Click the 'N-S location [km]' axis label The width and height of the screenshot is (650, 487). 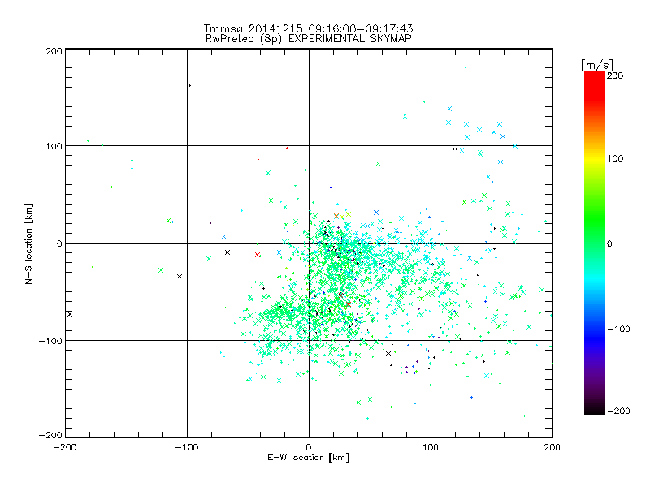click(x=28, y=244)
